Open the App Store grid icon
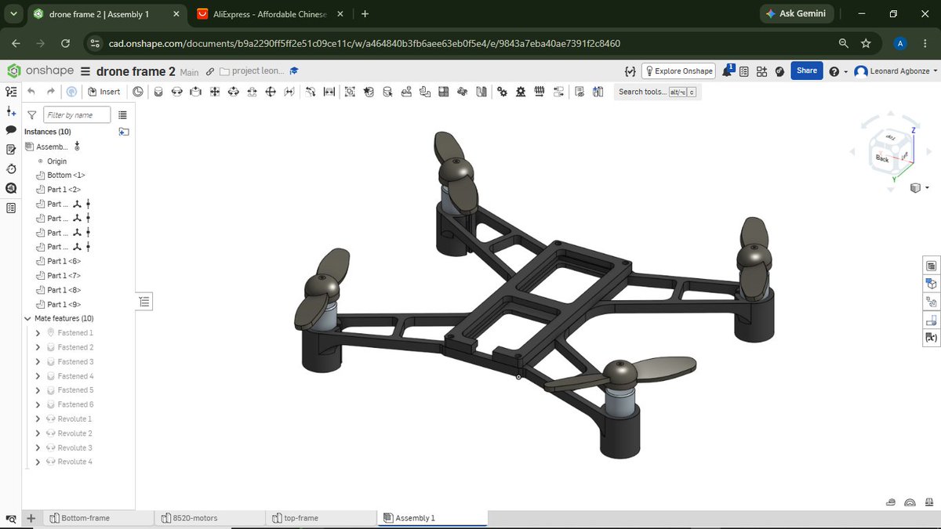 [761, 71]
